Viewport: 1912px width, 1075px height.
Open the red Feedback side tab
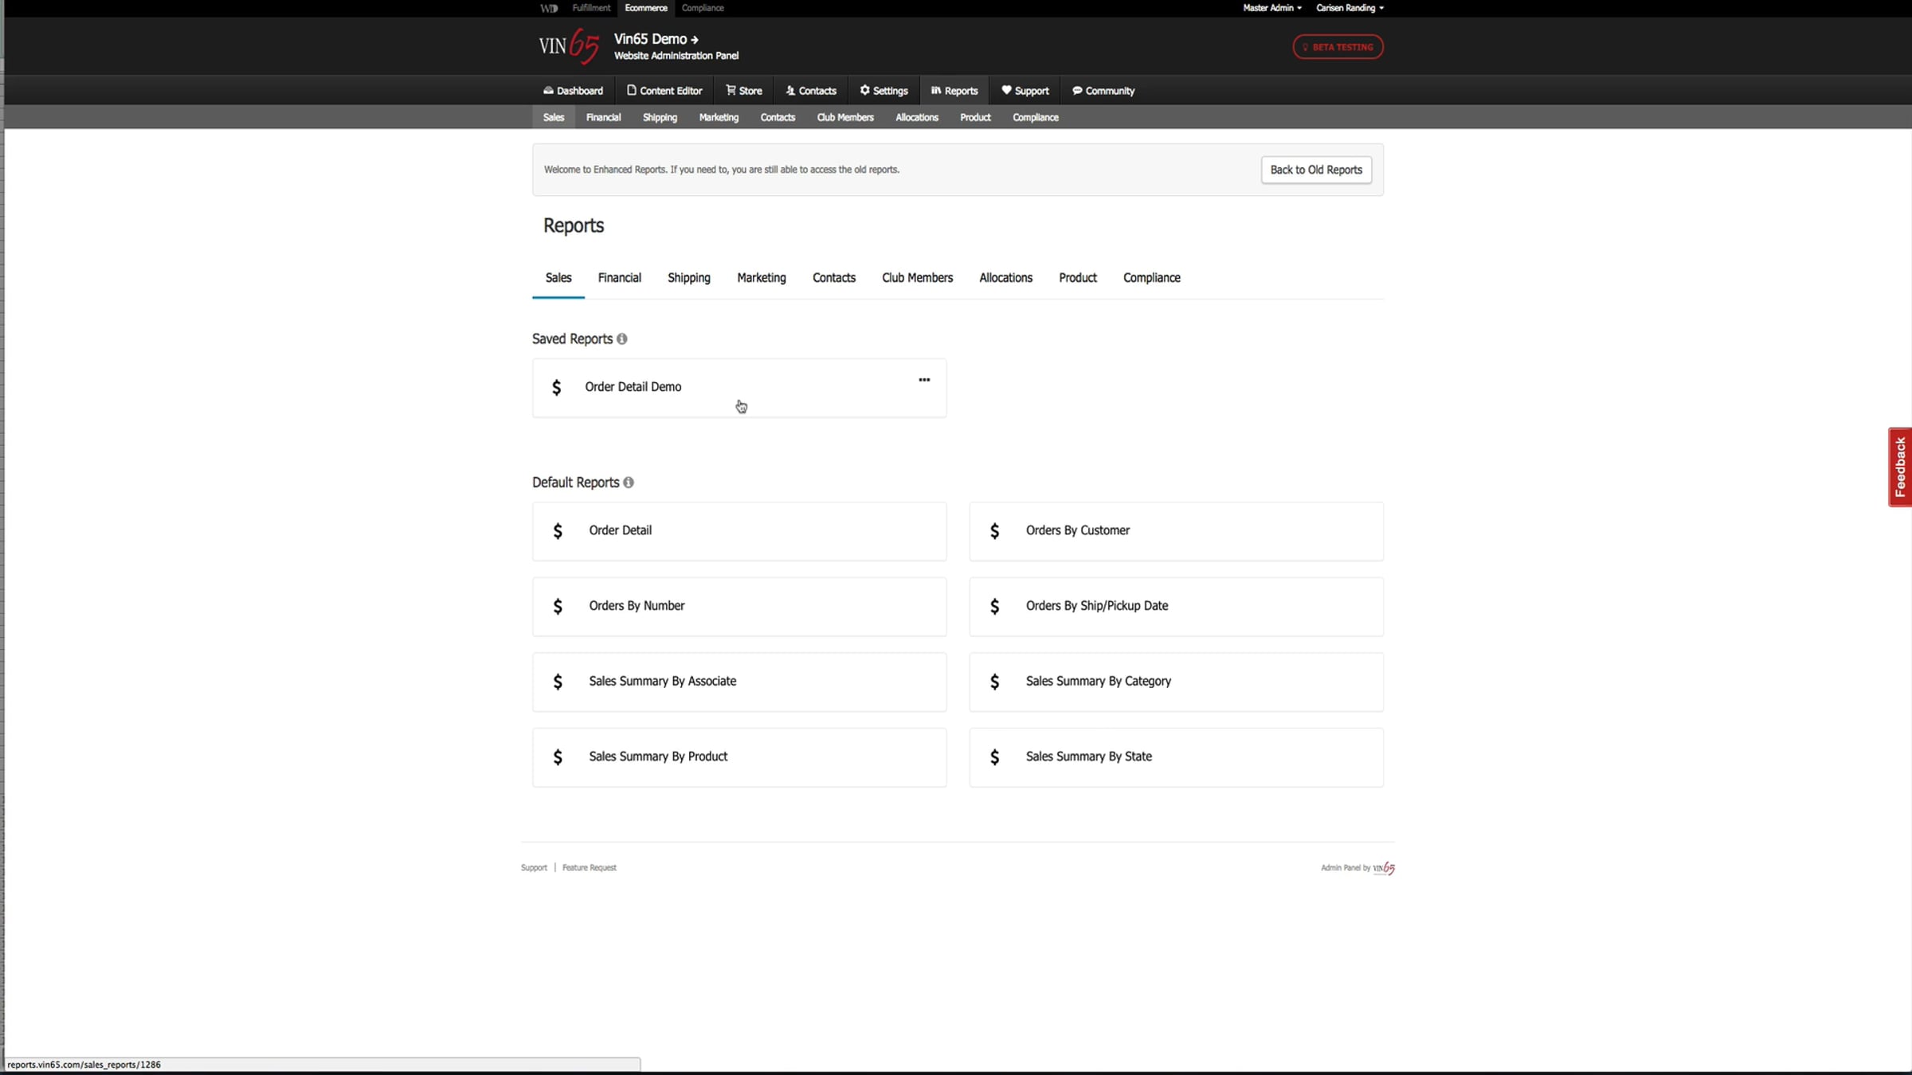[x=1900, y=467]
